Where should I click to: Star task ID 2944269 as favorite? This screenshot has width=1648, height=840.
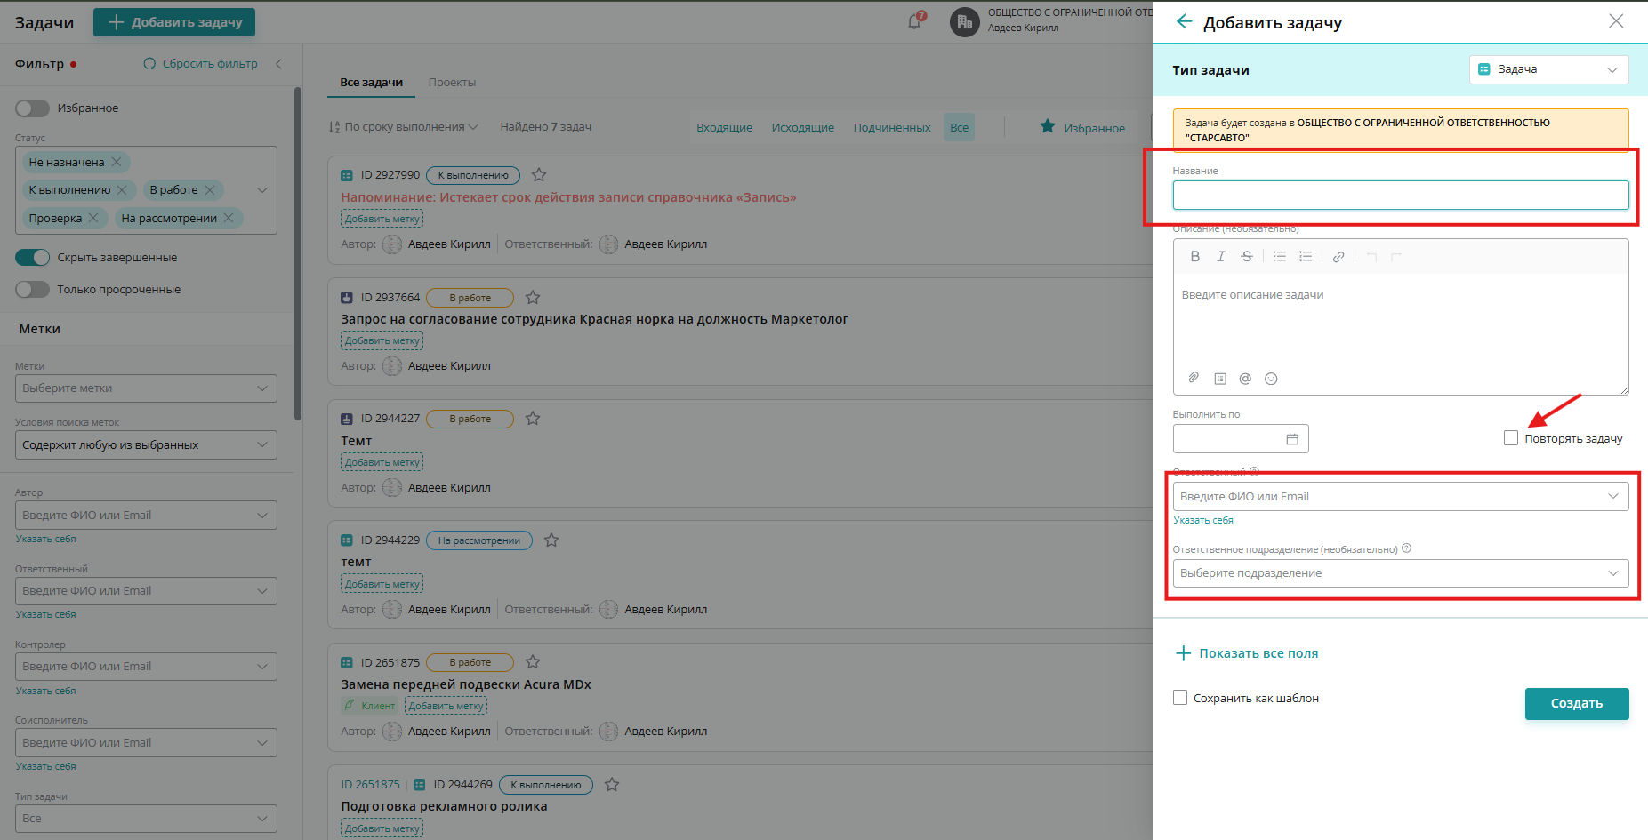tap(612, 785)
